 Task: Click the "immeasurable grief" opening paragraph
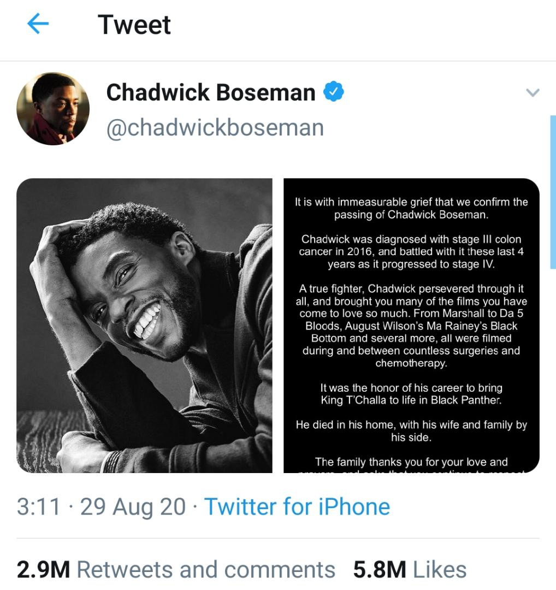[411, 208]
